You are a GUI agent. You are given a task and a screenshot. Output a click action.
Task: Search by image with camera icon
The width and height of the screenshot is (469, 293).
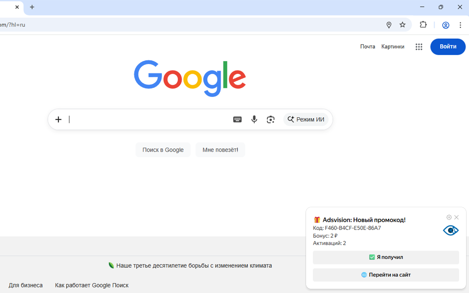tap(270, 119)
